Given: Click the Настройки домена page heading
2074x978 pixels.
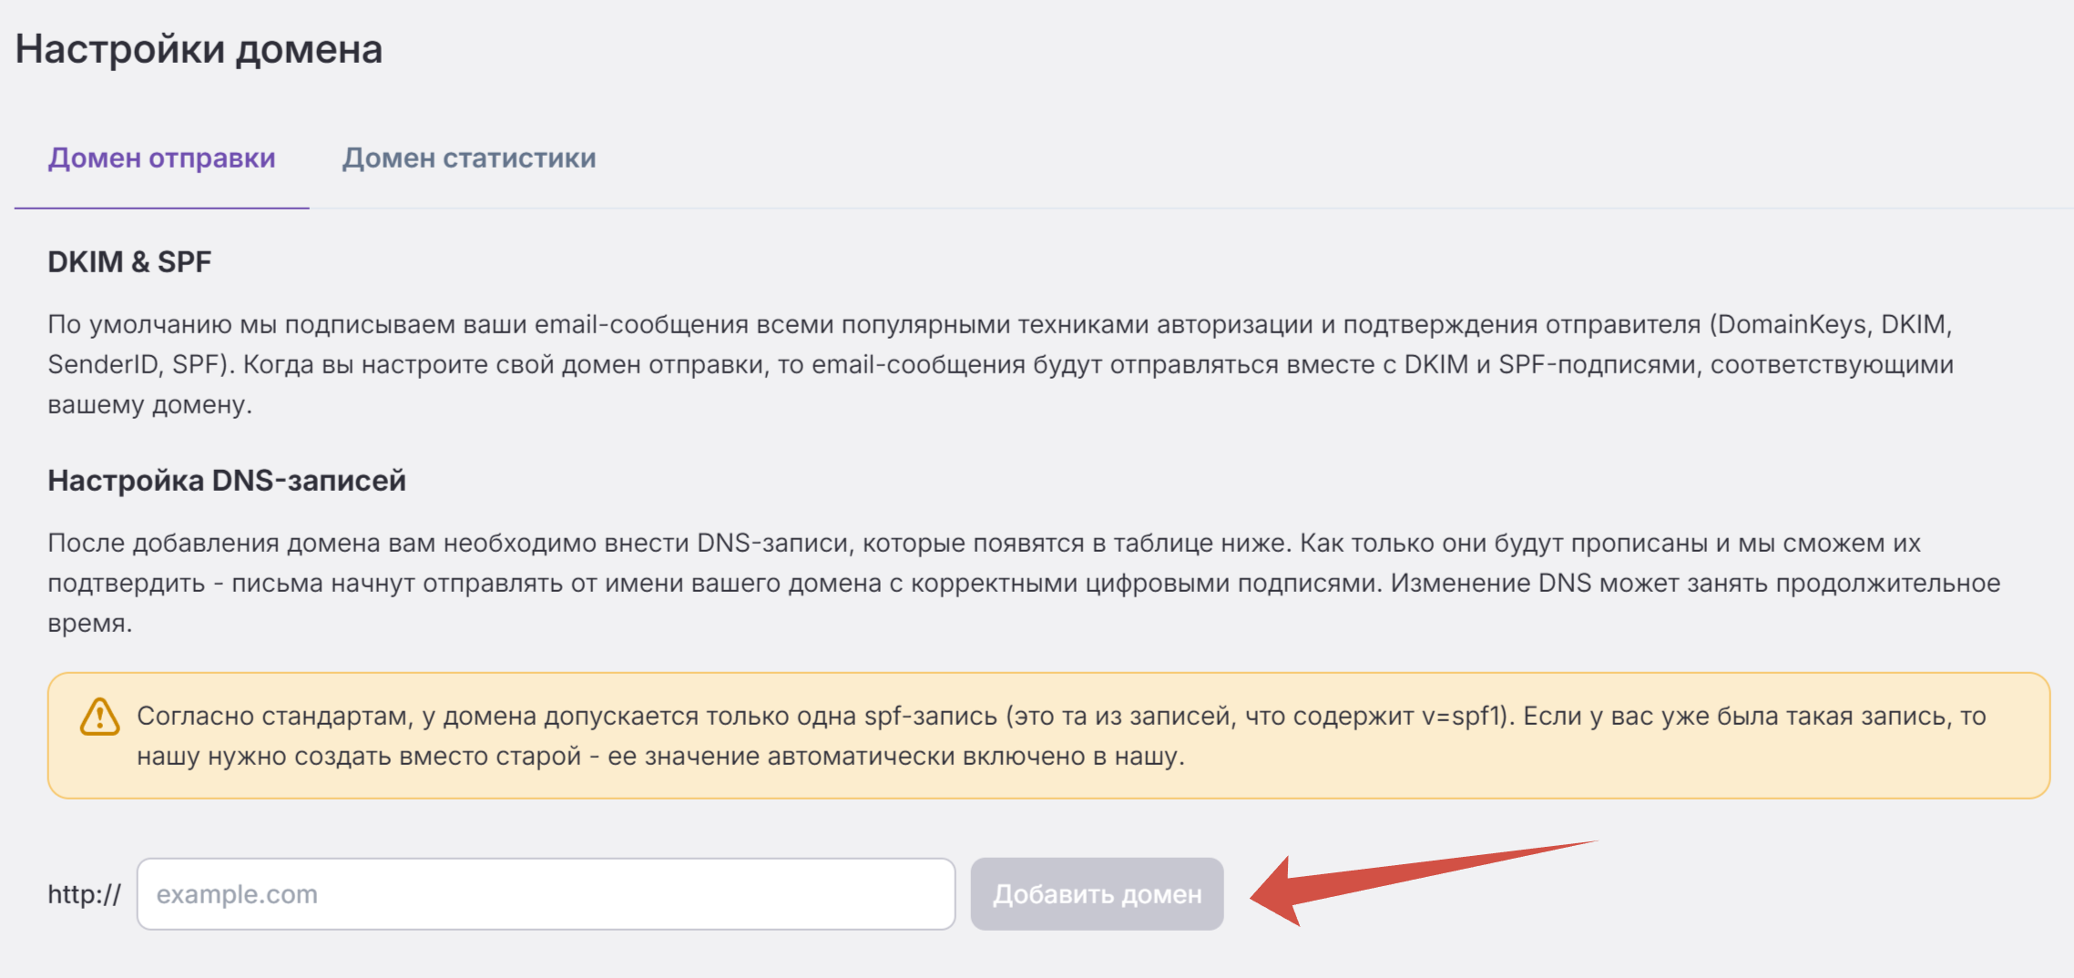Looking at the screenshot, I should [x=199, y=49].
